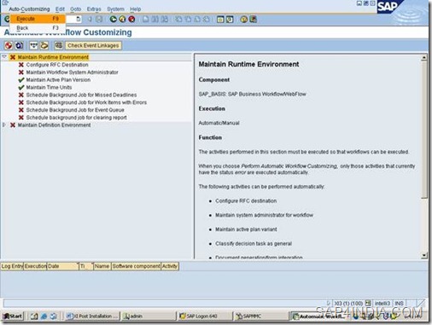Select Schedule background job for clearing report

tap(77, 118)
